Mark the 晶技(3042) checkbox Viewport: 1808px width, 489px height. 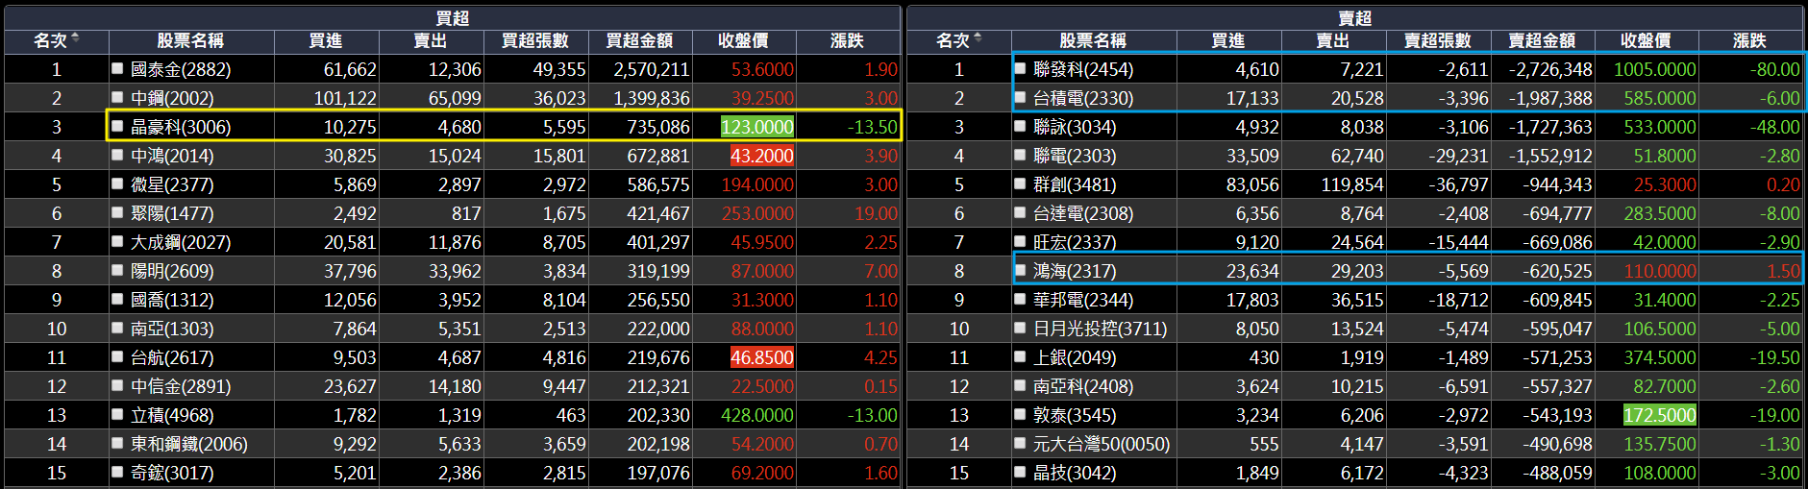pyautogui.click(x=1020, y=472)
